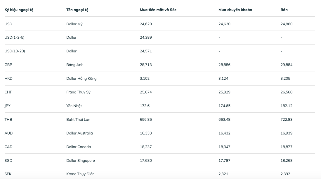
Task: Click the "Mua chuyển khoản" column header
Action: coord(235,10)
